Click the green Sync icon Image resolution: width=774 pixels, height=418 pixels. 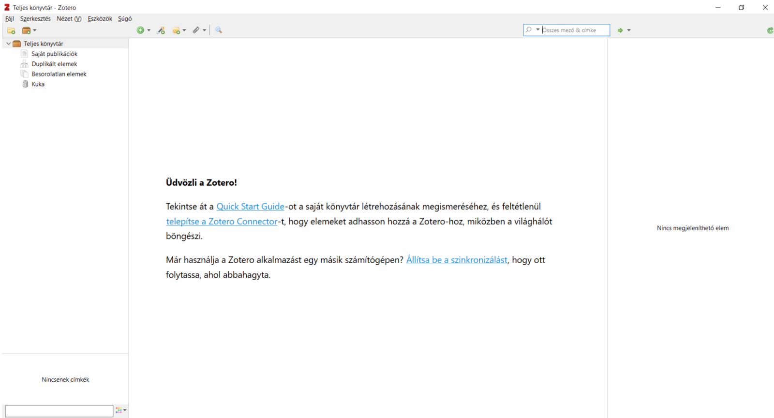tap(770, 30)
